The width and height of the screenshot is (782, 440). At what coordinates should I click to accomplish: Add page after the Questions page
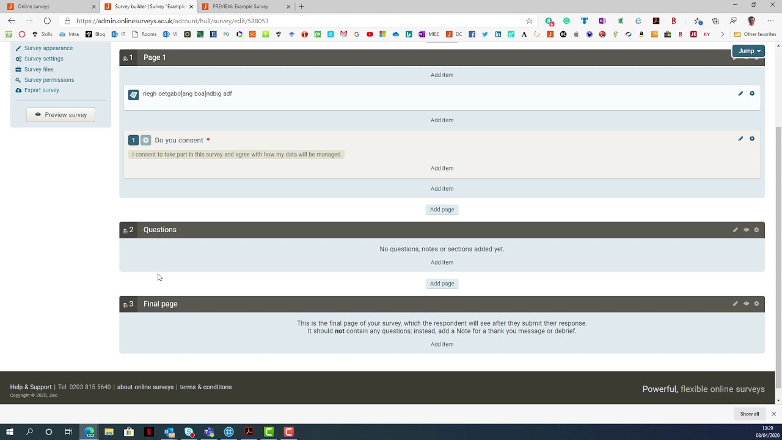pyautogui.click(x=442, y=284)
